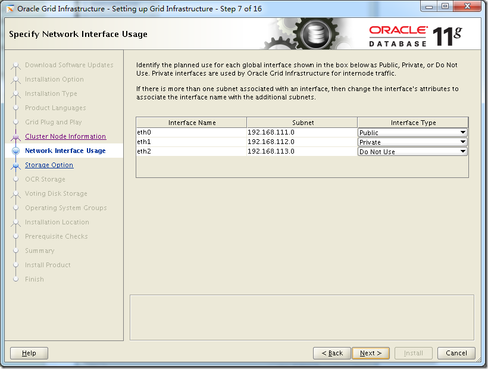This screenshot has width=488, height=369.
Task: Click the Install Product step
Action: point(48,265)
